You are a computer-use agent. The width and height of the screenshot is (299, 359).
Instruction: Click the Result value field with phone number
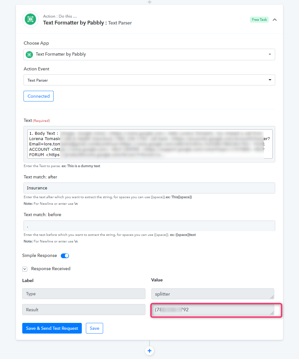(x=213, y=310)
